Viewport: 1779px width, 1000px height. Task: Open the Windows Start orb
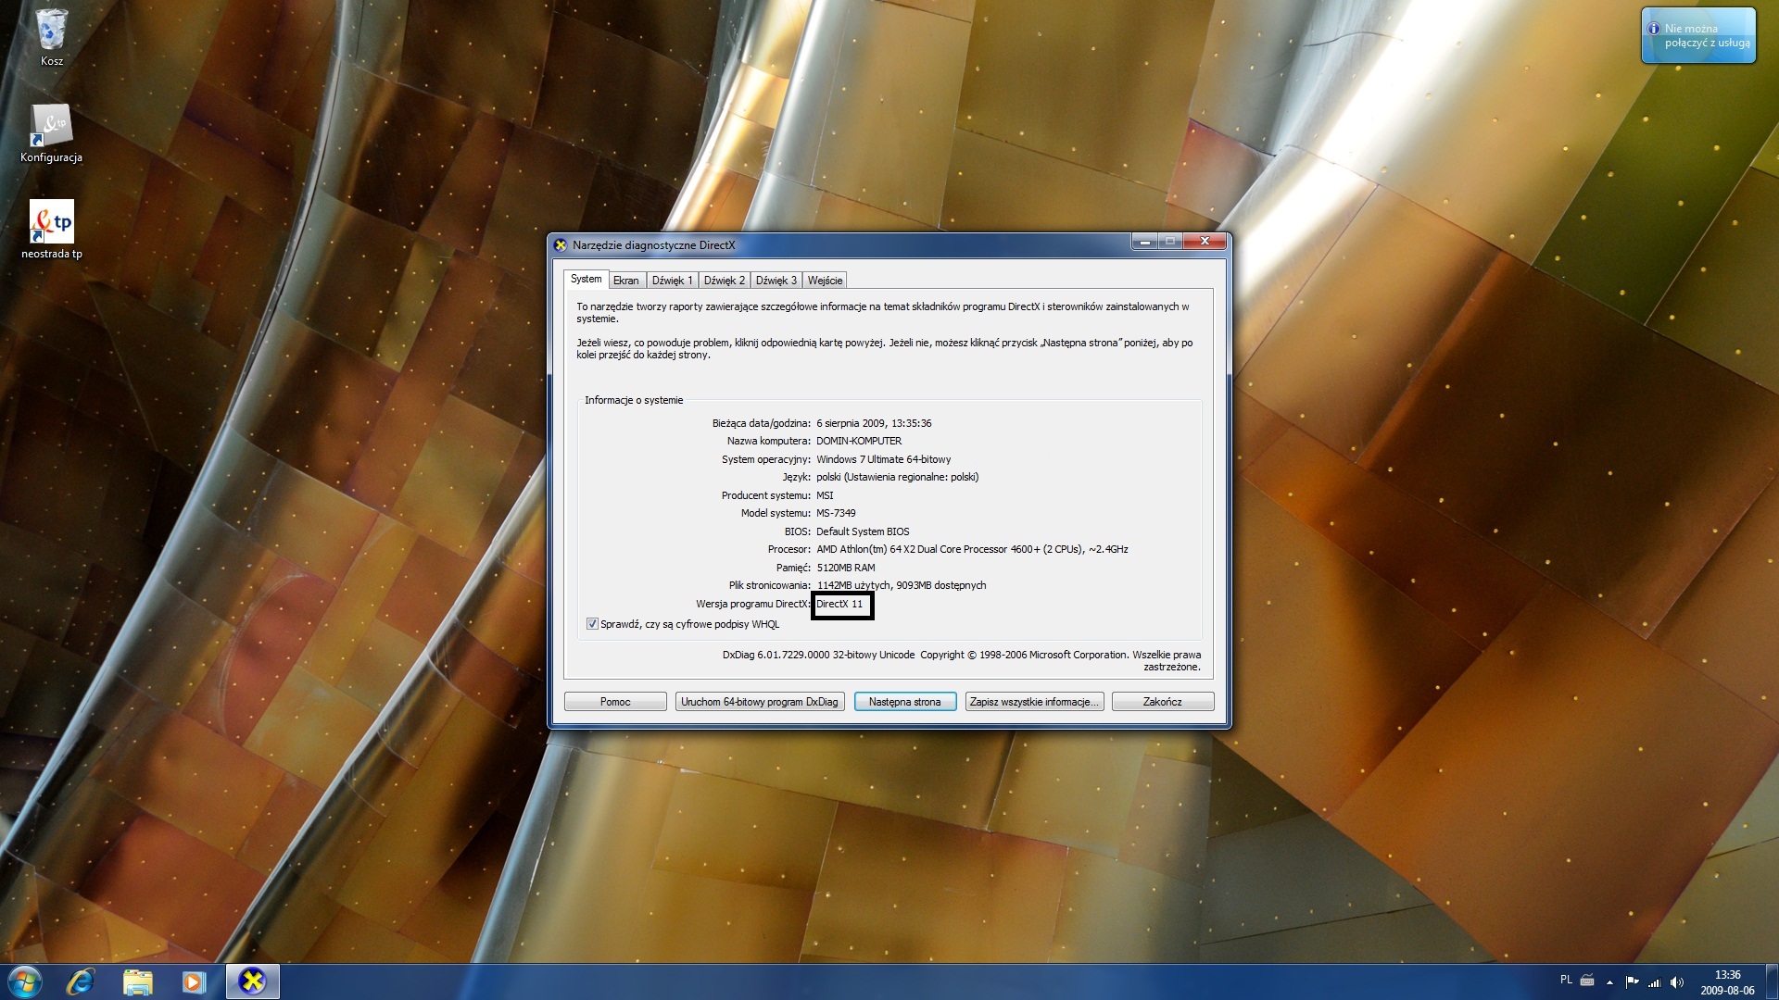(x=25, y=981)
